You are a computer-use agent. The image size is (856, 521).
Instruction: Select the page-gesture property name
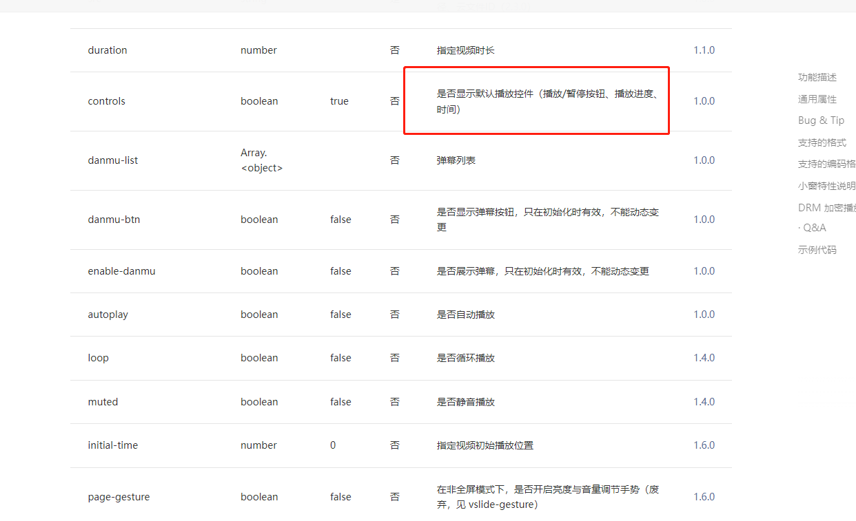pos(119,497)
